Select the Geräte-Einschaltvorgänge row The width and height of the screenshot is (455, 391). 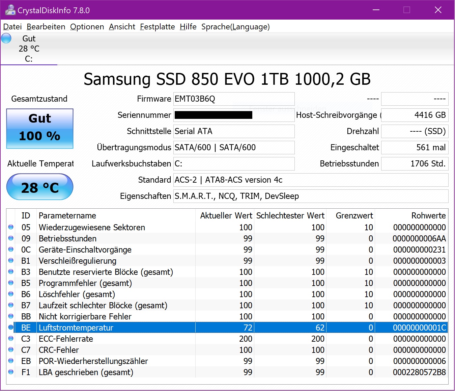coord(227,250)
